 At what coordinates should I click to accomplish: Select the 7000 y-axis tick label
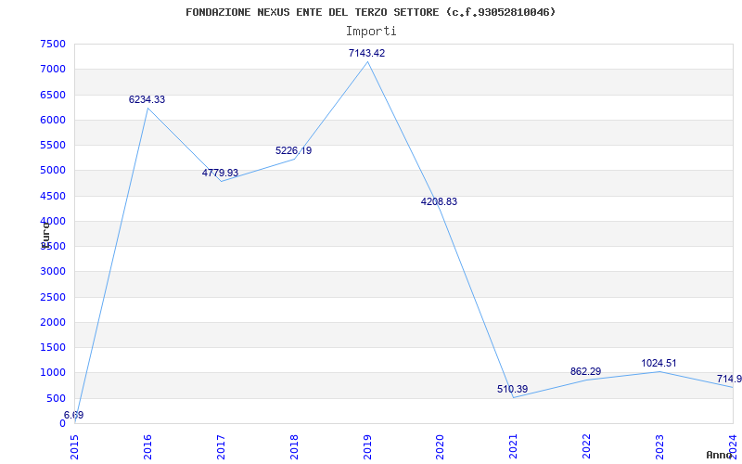click(53, 69)
